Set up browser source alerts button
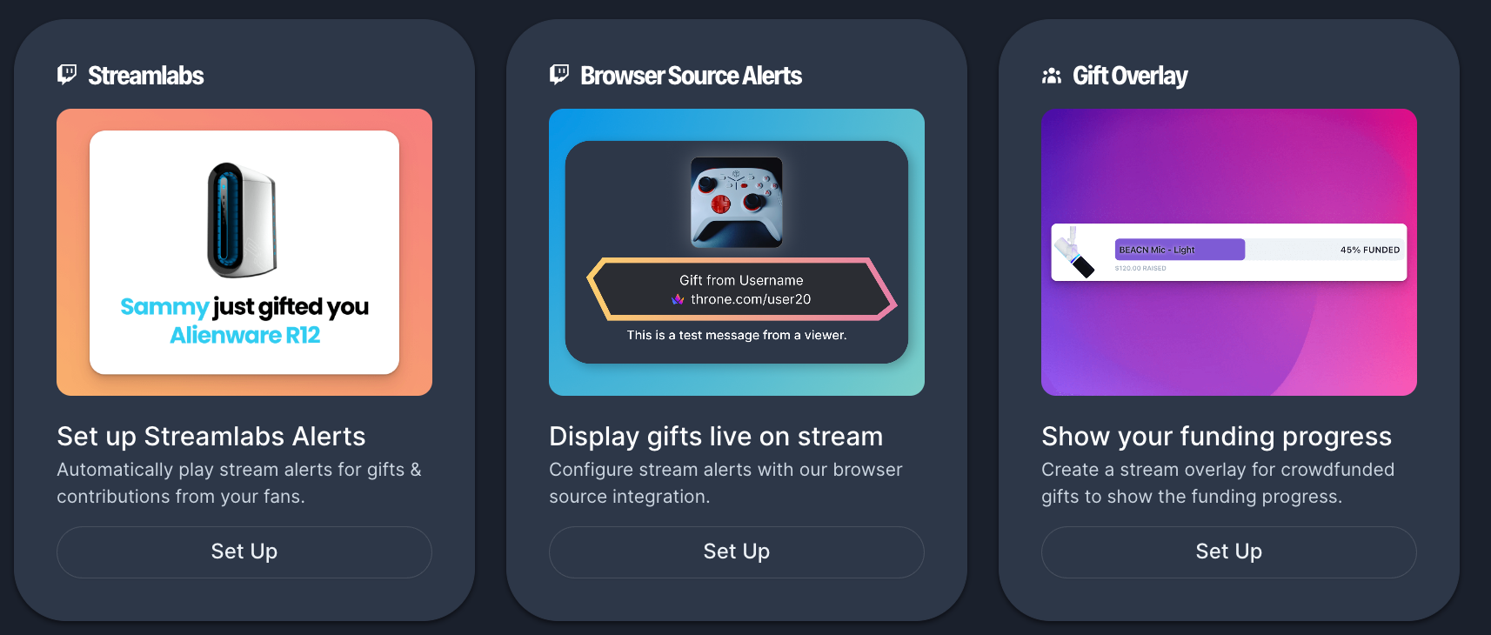The image size is (1491, 635). pos(737,551)
